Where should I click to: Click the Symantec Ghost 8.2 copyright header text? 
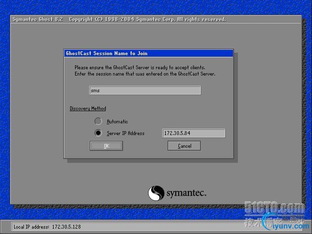coord(119,19)
